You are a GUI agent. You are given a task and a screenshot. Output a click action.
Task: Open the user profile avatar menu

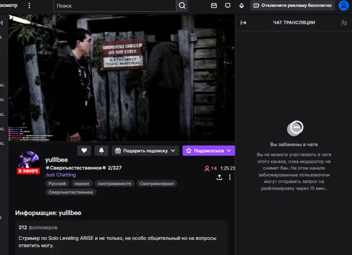point(344,5)
